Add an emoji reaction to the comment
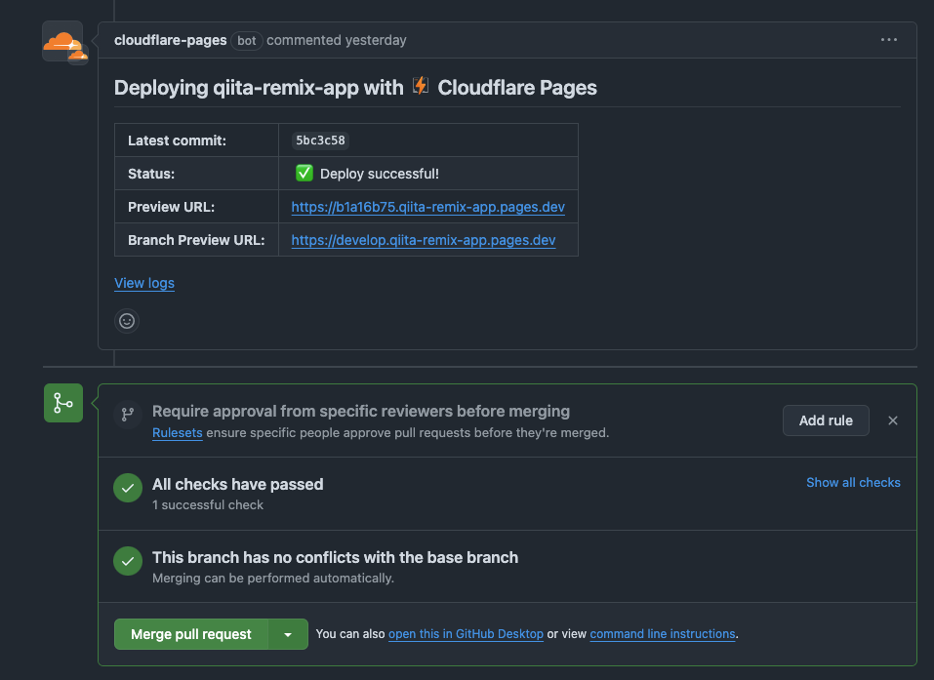This screenshot has width=934, height=680. click(127, 320)
